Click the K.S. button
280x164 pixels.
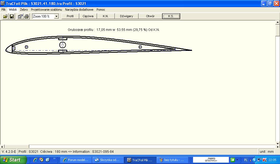coord(171,16)
